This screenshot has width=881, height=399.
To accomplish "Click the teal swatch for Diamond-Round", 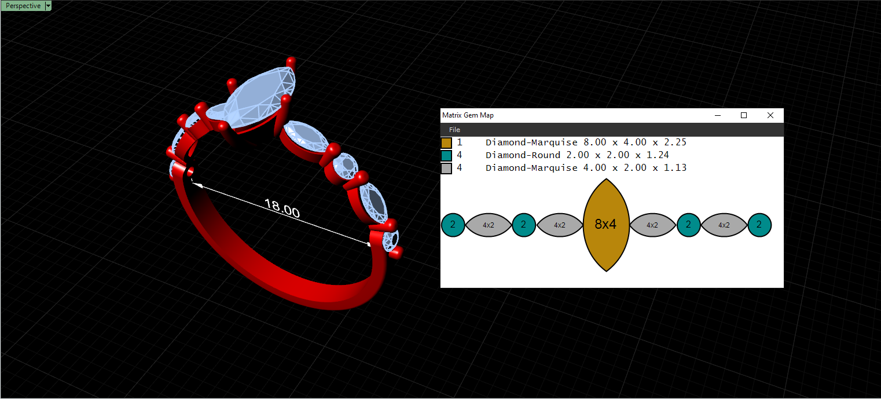I will (x=446, y=155).
